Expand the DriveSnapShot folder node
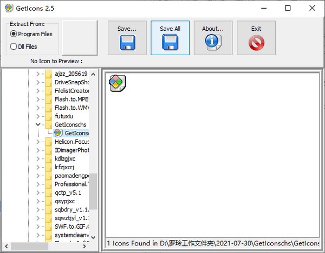Image resolution: width=325 pixels, height=253 pixels. (x=37, y=83)
